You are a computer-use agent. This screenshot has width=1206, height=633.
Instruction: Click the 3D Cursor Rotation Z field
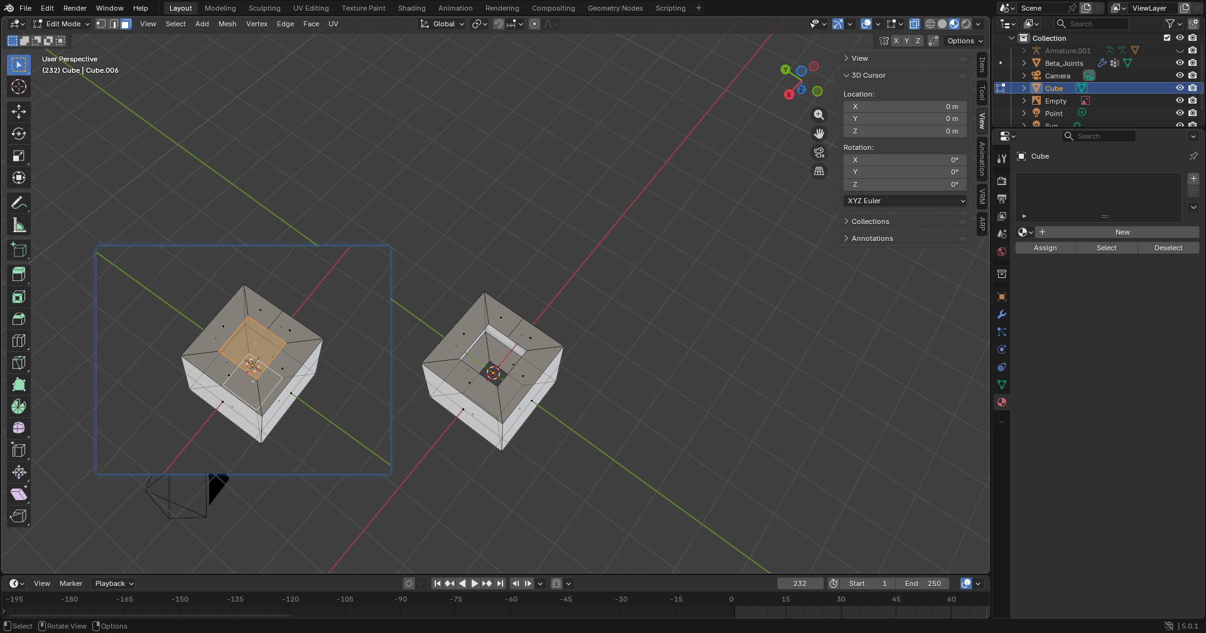pos(905,184)
